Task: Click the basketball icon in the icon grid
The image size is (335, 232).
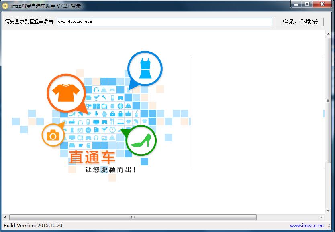Action: (x=121, y=106)
